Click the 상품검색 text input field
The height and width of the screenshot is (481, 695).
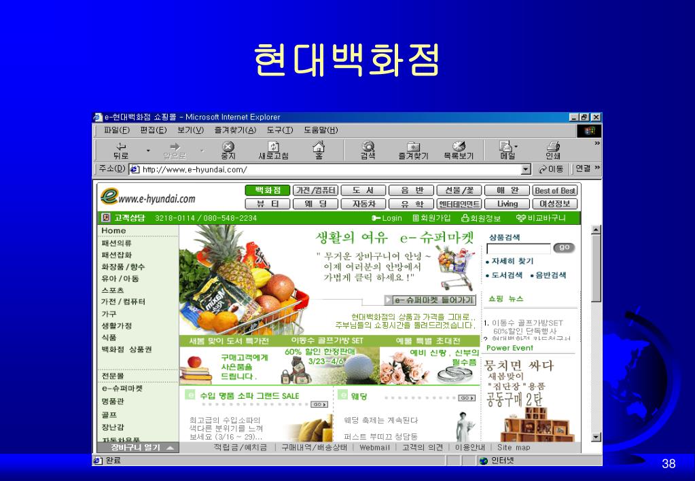[518, 248]
